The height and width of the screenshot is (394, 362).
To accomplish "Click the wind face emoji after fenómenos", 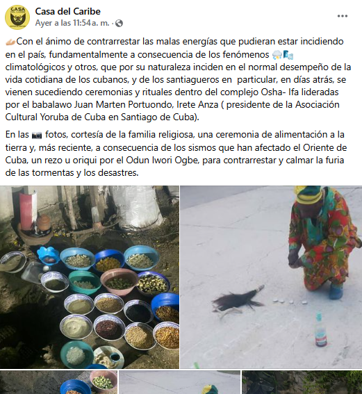I will tap(288, 55).
